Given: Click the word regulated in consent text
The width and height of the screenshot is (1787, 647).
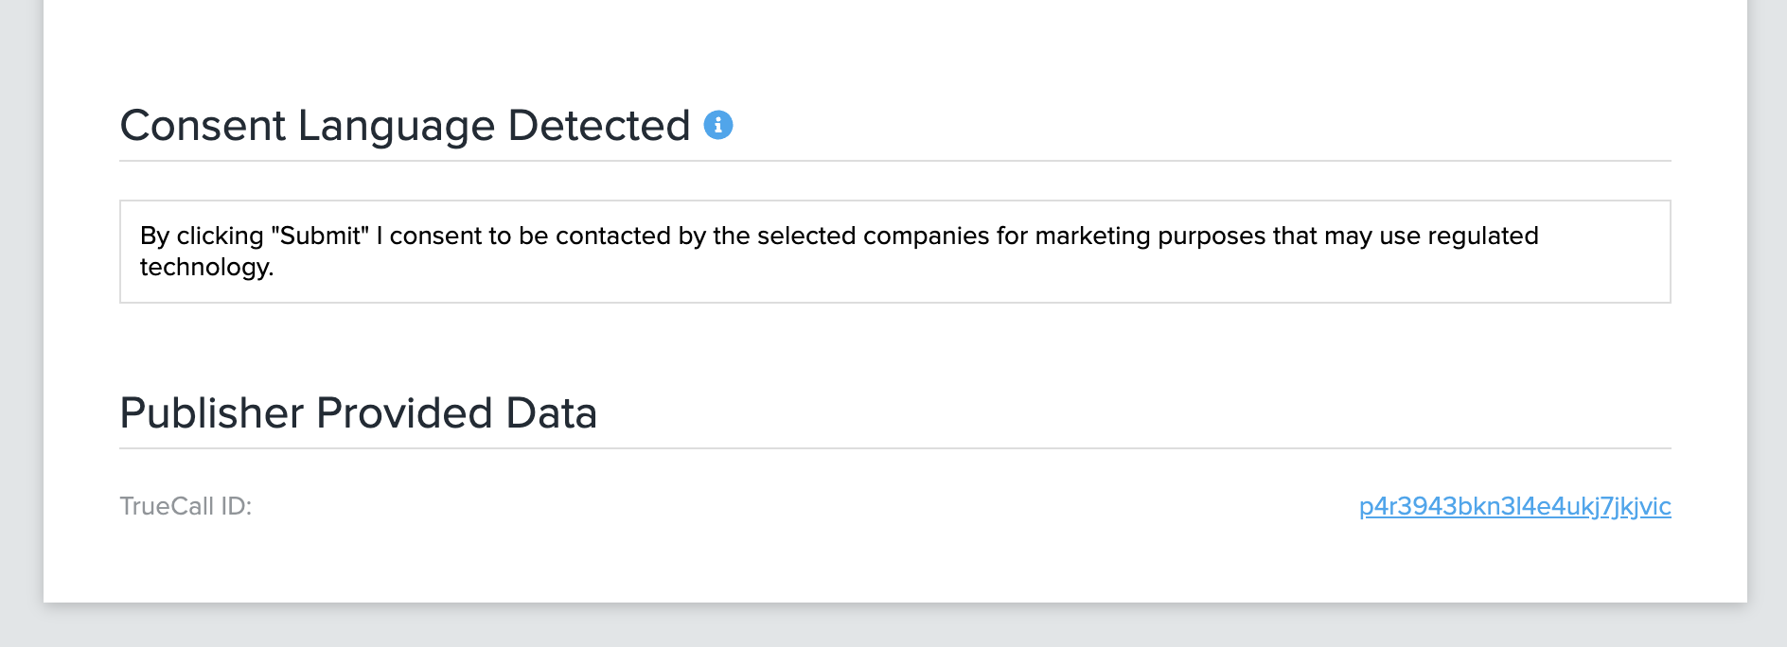Looking at the screenshot, I should pyautogui.click(x=1482, y=236).
